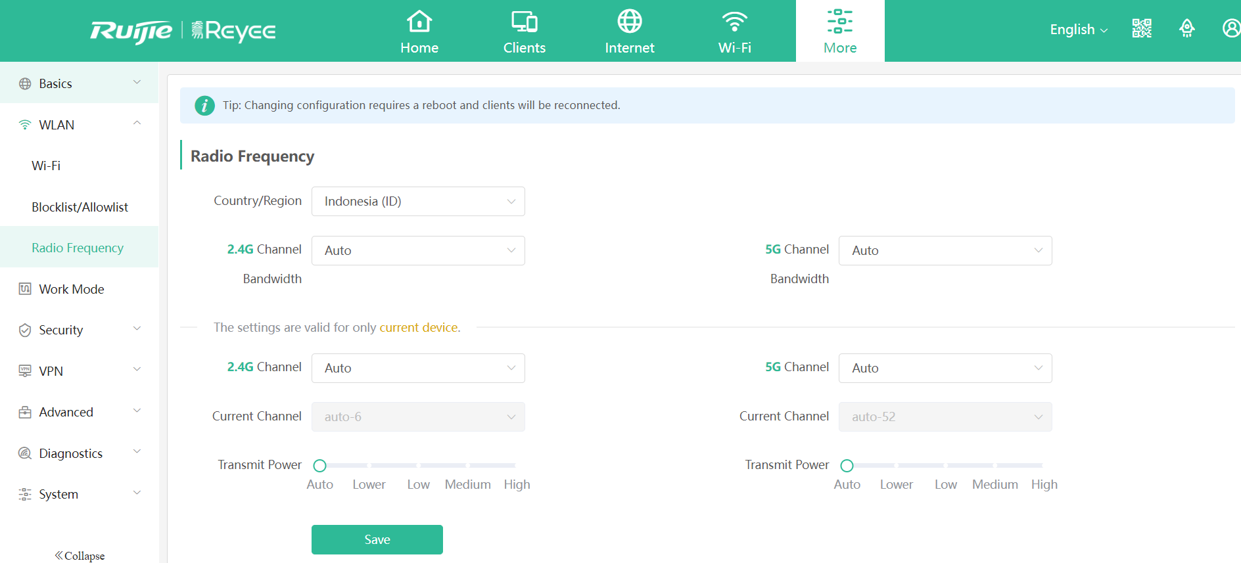Screen dimensions: 1241x563
Task: Open the user account icon
Action: (x=1230, y=28)
